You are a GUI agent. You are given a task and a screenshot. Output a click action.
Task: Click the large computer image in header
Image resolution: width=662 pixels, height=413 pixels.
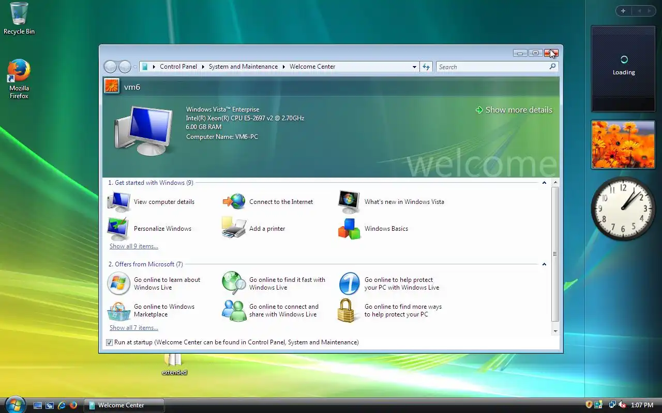pyautogui.click(x=144, y=131)
